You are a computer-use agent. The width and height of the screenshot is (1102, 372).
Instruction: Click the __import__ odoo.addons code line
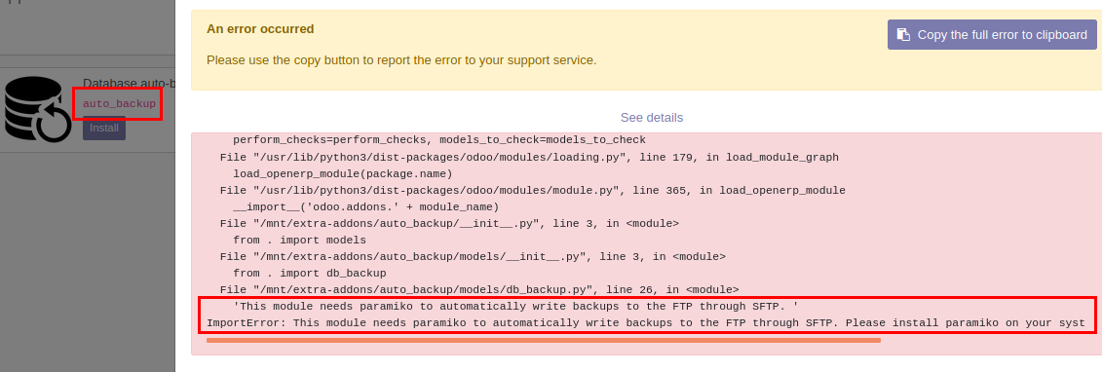(x=365, y=207)
